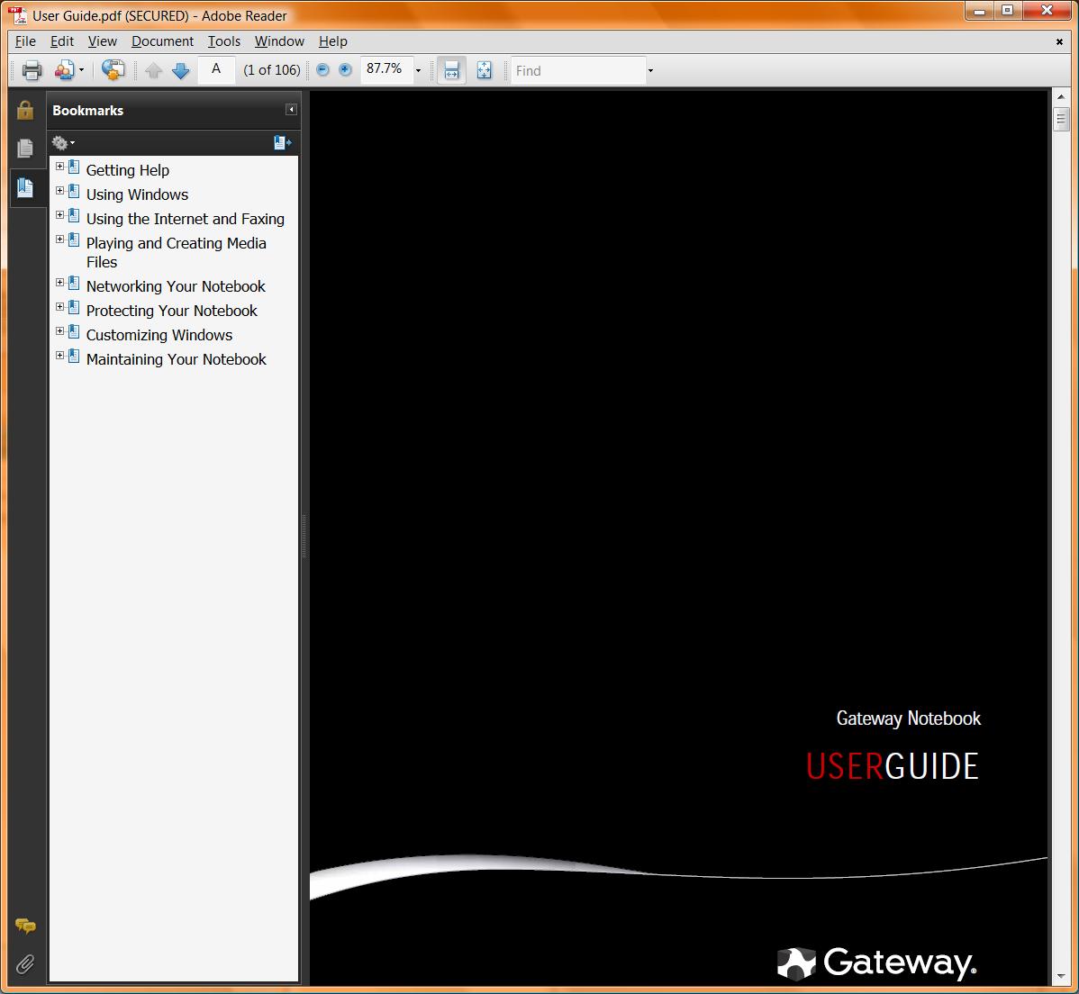Expand the Protecting Your Notebook bookmark
1079x994 pixels.
(59, 307)
